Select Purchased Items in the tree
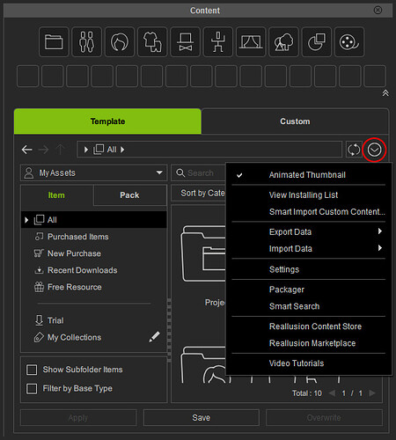Viewport: 396px width, 440px height. click(77, 237)
